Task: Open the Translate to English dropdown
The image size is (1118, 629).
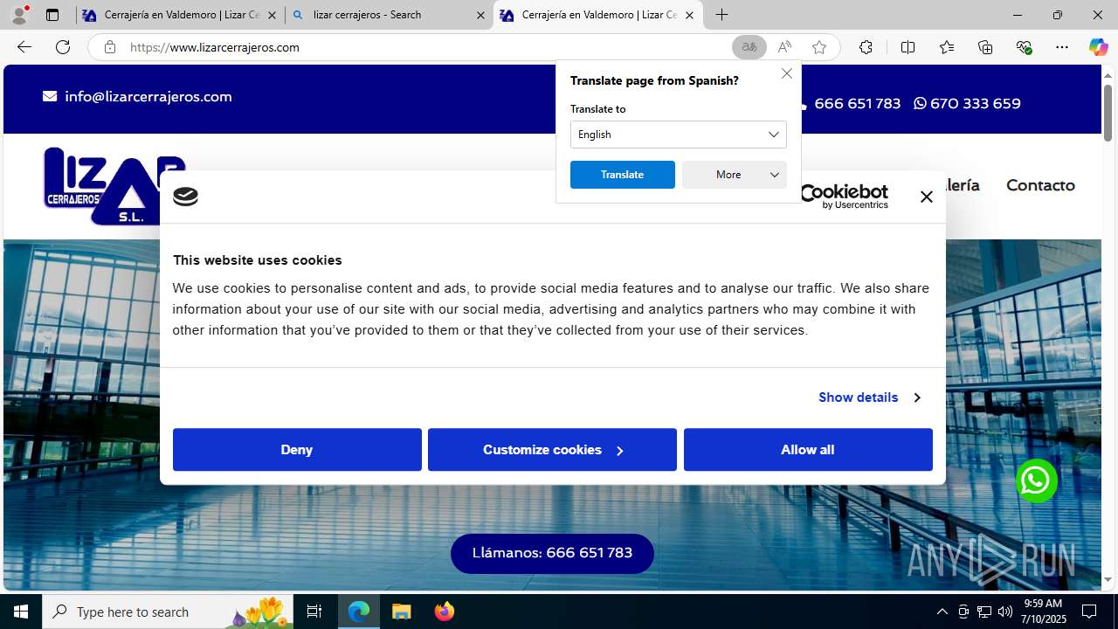Action: tap(679, 135)
